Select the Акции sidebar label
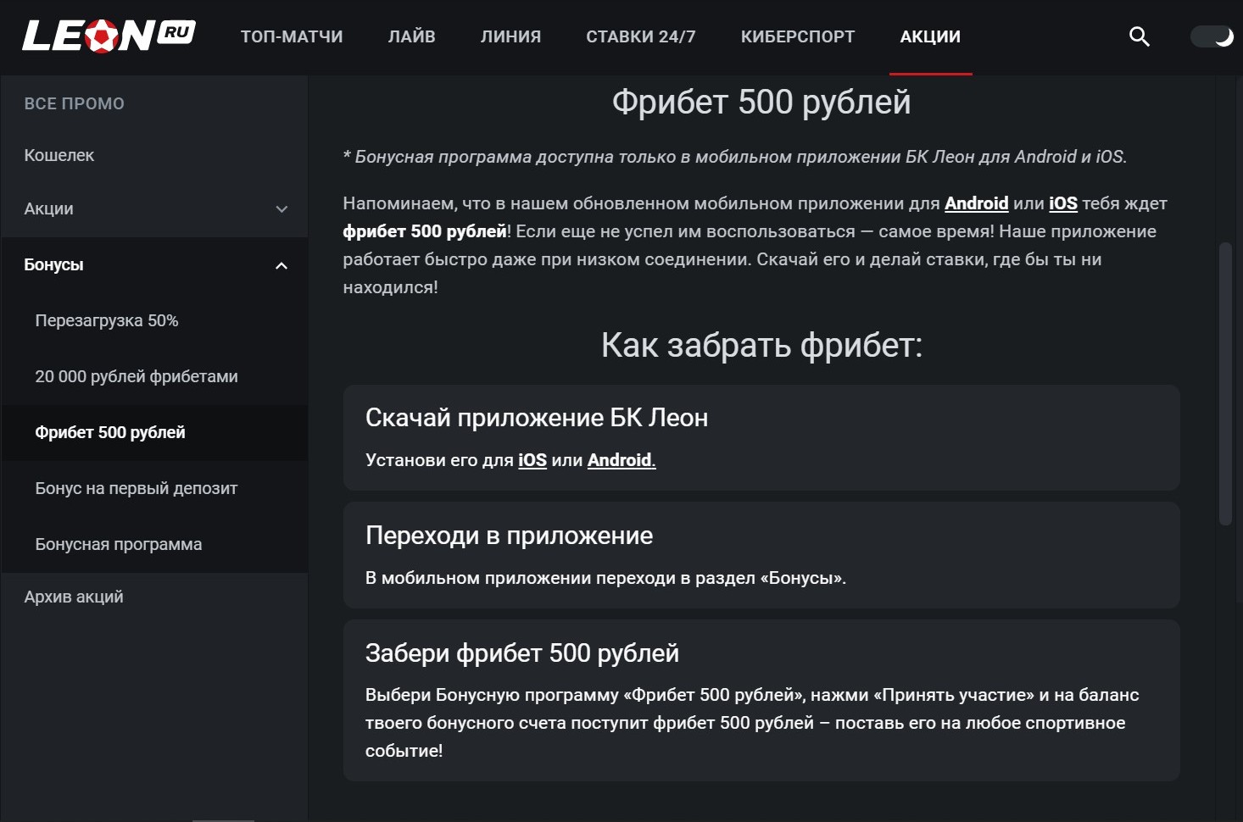Screen dimensions: 1243x822 (48, 208)
